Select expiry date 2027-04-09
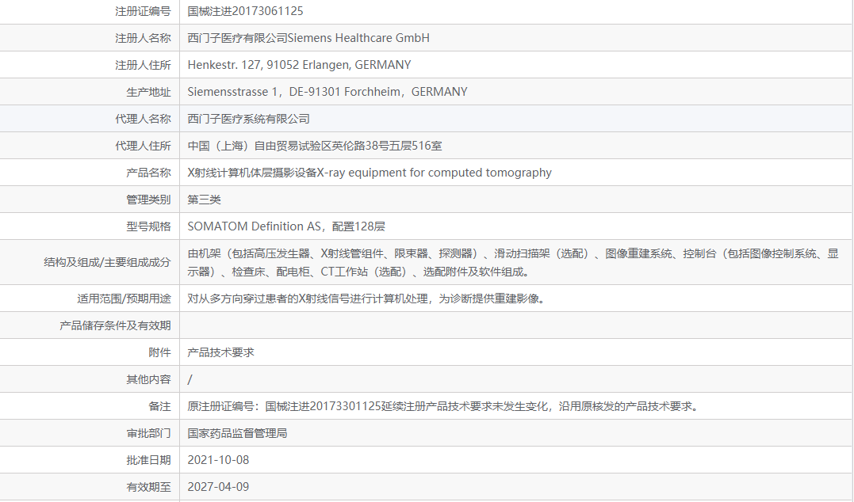854x502 pixels. (x=218, y=487)
